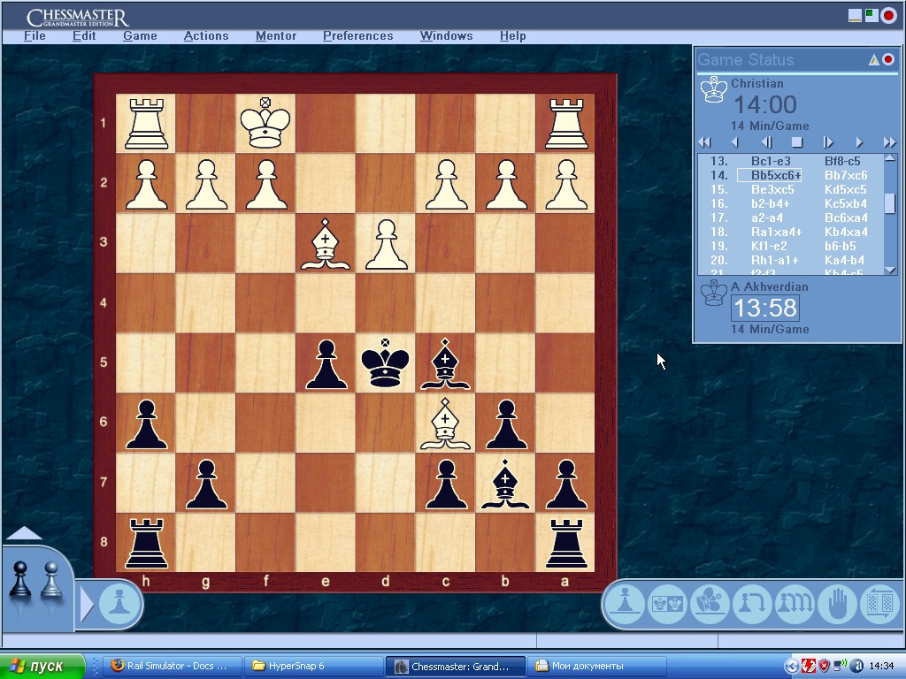Image resolution: width=906 pixels, height=679 pixels.
Task: Click the move list scrollbar thumb
Action: [890, 202]
